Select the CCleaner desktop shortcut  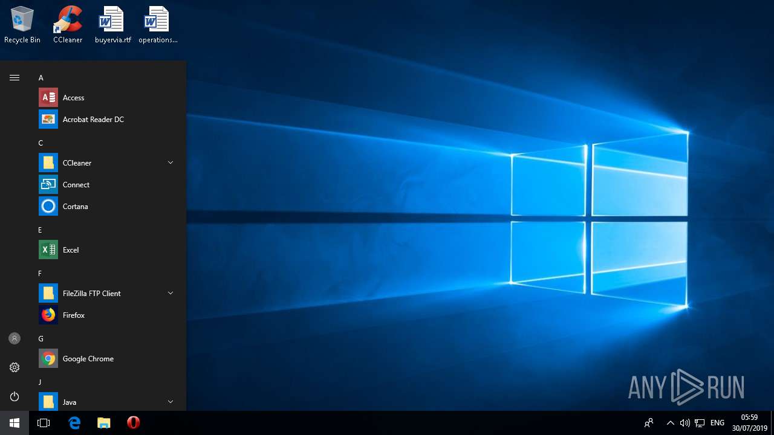(68, 25)
